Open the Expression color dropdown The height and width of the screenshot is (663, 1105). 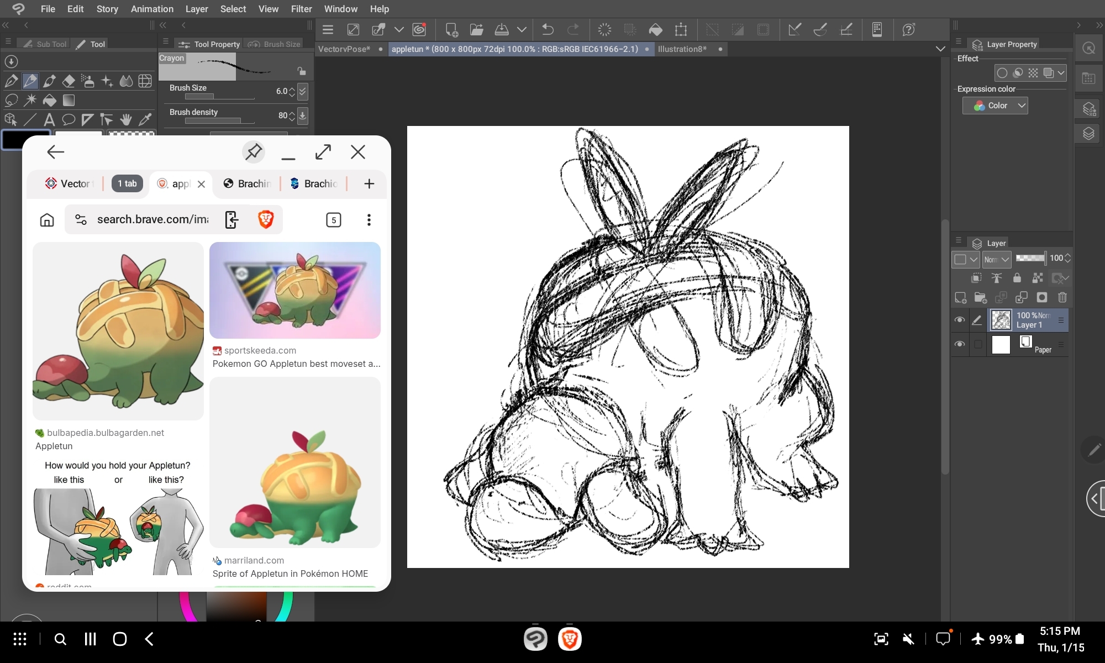tap(995, 106)
